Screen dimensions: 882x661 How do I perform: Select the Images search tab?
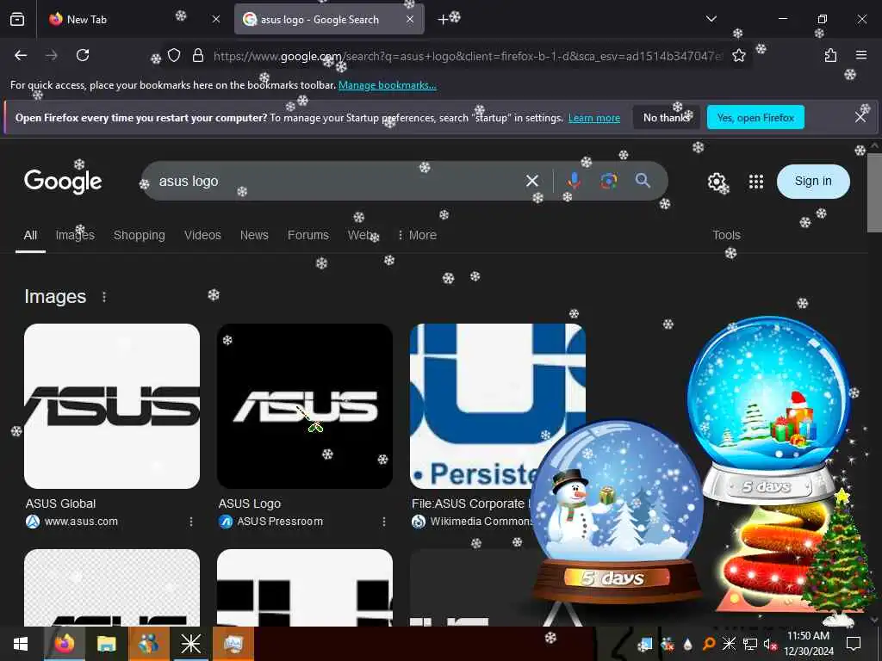pos(75,235)
